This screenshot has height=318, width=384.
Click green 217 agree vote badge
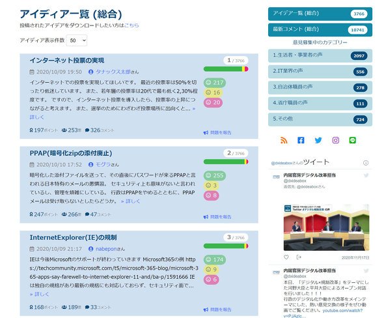coord(215,83)
